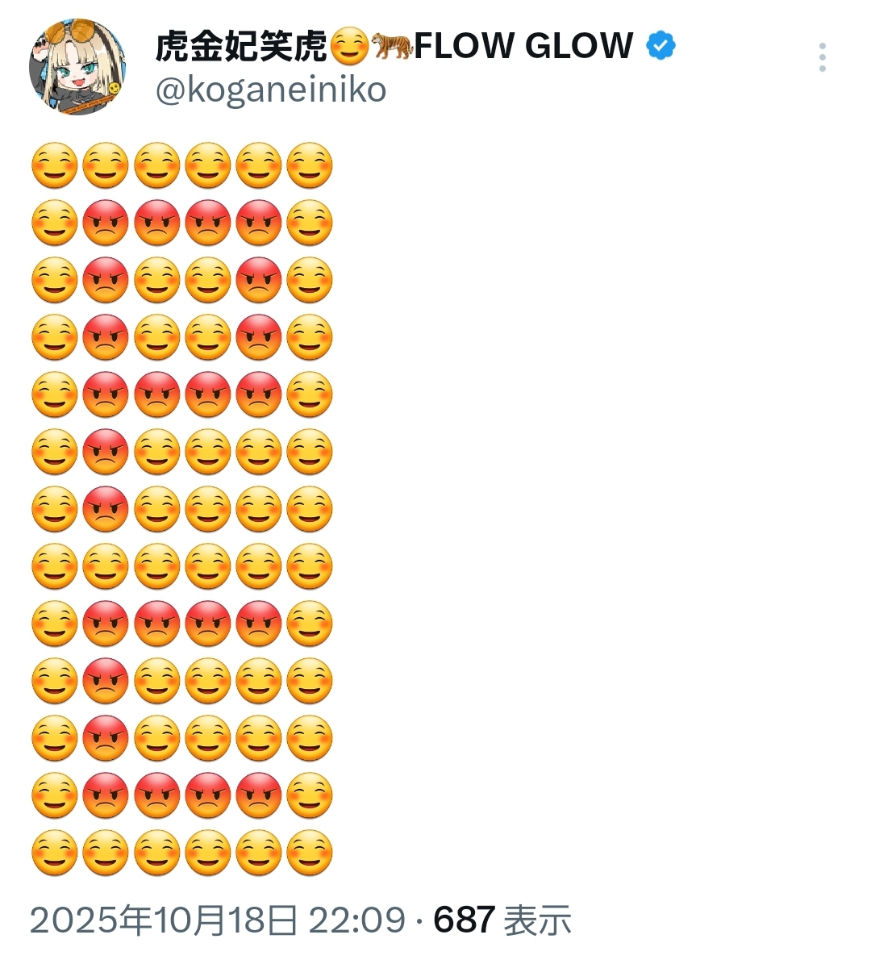Screen dimensions: 871x964
Task: Click the rightmost angry emoji in the twelfth row
Action: pyautogui.click(x=259, y=796)
